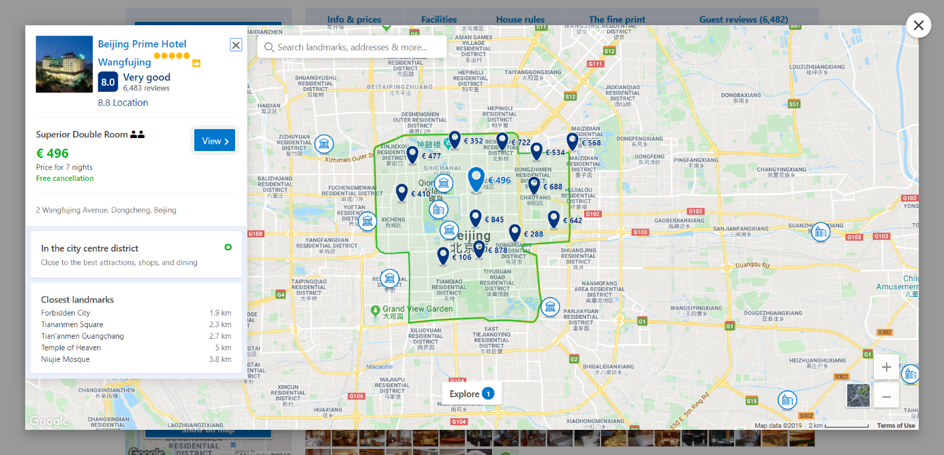Viewport: 944px width, 455px height.
Task: Open museum landmark icon at Yuetan district
Action: tap(367, 221)
